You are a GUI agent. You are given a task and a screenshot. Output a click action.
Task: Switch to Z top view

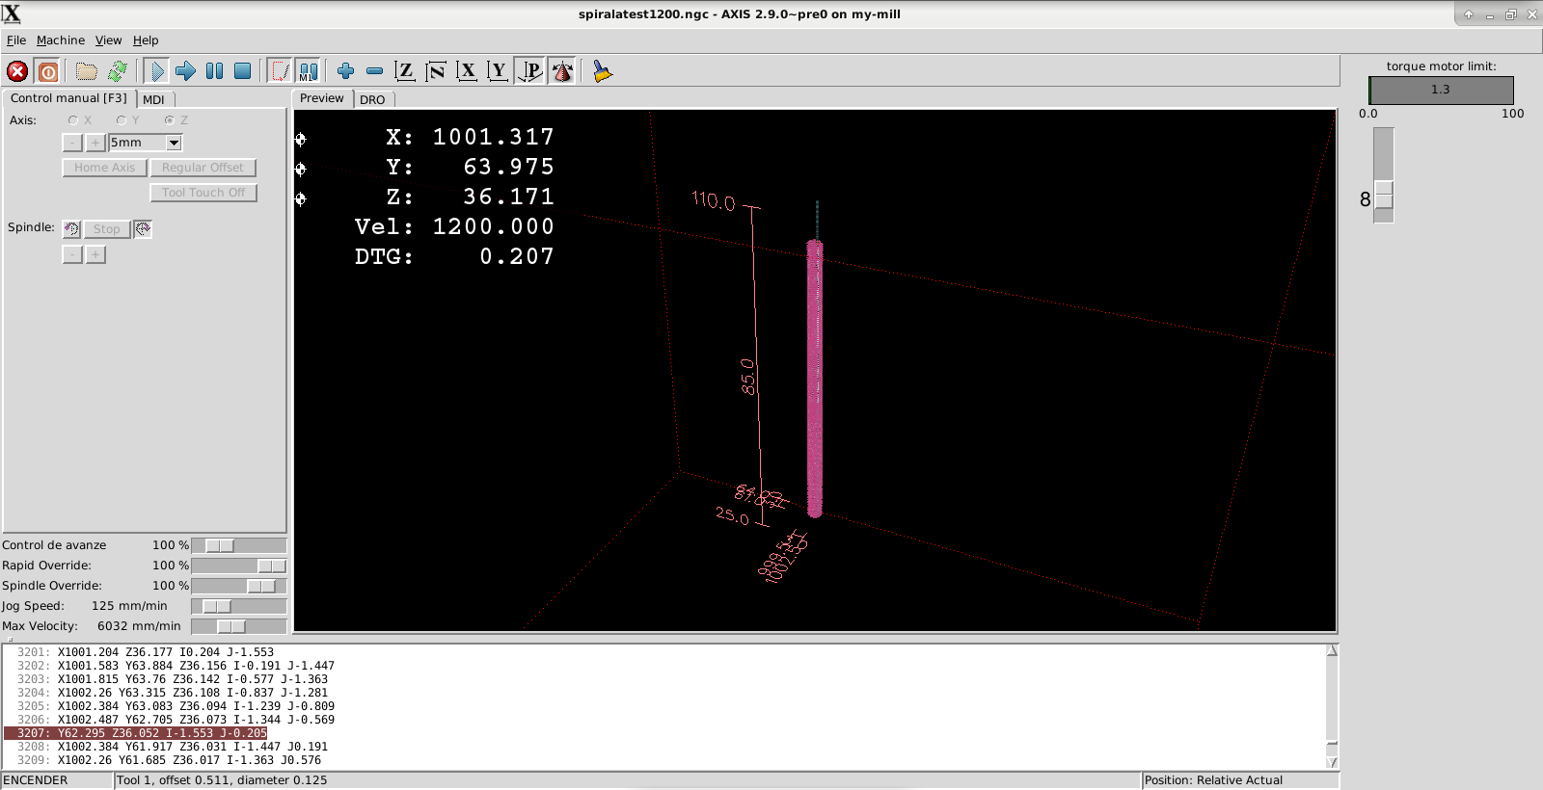click(x=405, y=71)
